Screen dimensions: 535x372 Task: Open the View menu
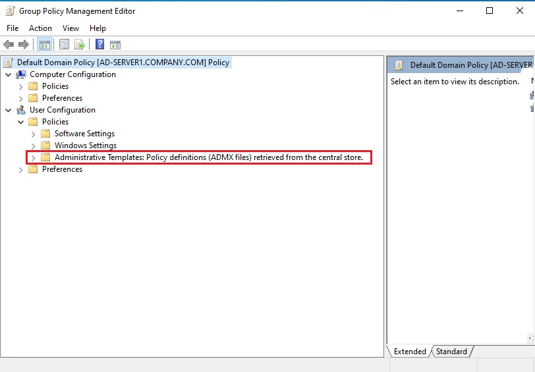pyautogui.click(x=70, y=28)
